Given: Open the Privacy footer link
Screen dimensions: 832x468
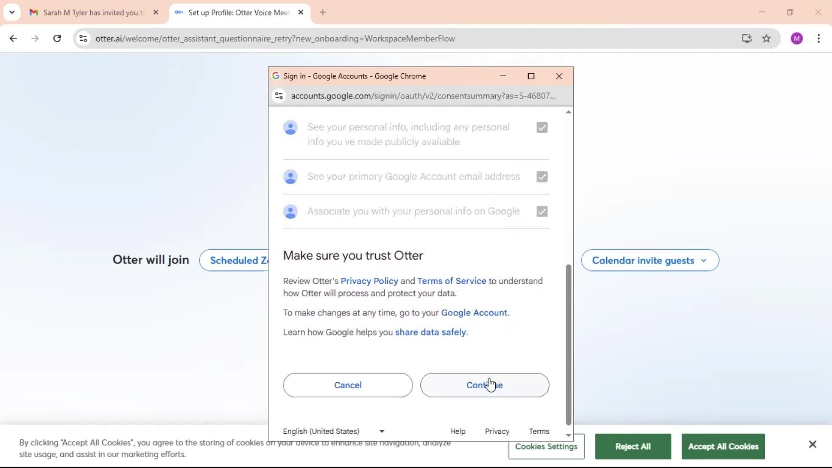Looking at the screenshot, I should (x=497, y=431).
